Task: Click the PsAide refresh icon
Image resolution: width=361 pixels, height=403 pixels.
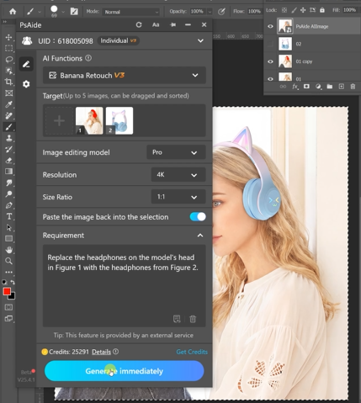Action: click(x=139, y=25)
